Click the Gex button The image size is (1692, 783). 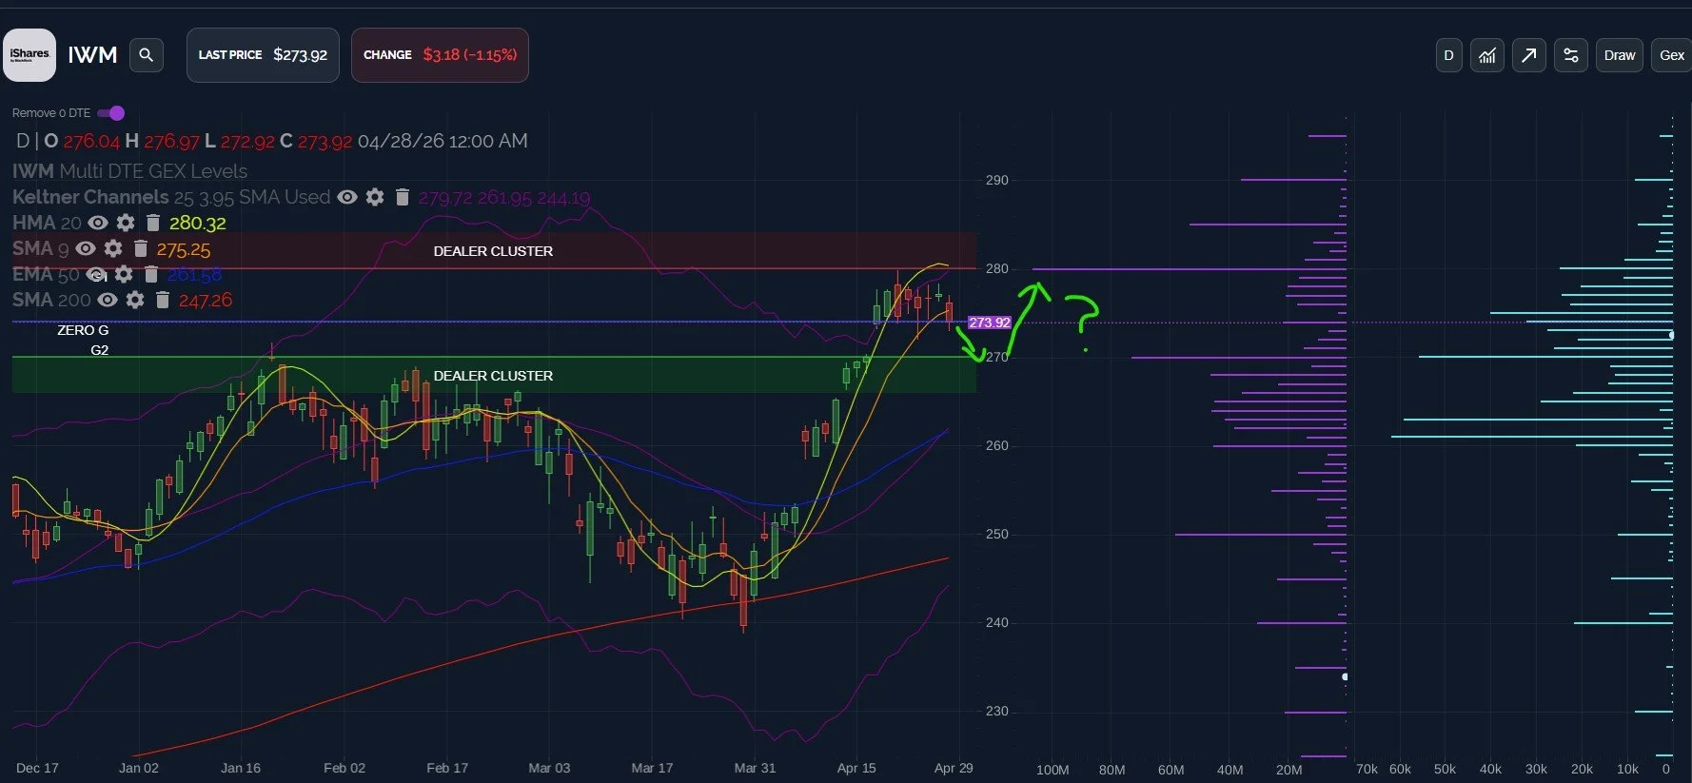click(1672, 55)
